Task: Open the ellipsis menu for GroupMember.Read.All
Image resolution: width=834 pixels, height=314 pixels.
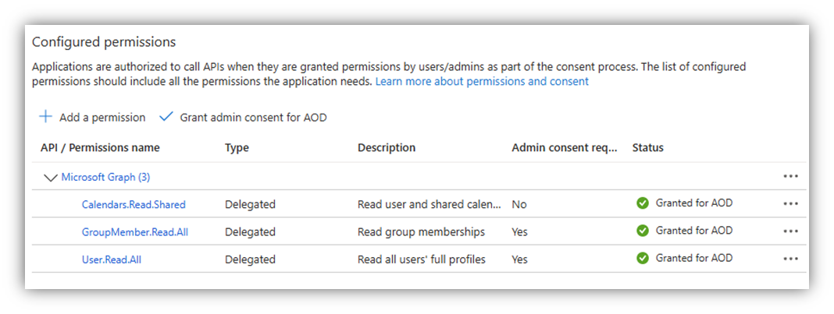Action: [x=790, y=231]
